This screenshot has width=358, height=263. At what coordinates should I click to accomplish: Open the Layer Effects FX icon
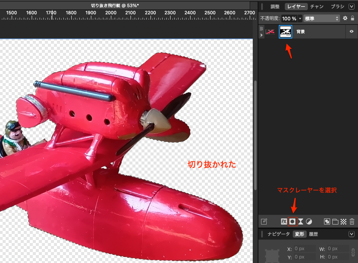pyautogui.click(x=284, y=221)
